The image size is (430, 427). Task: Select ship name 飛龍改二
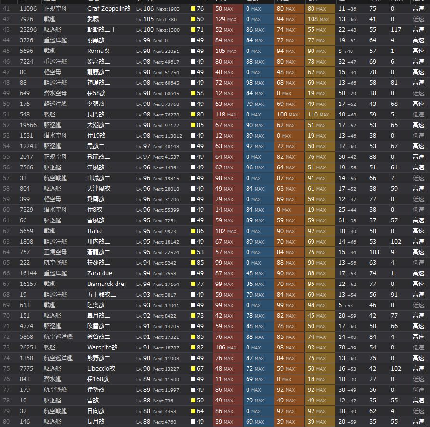(x=98, y=157)
